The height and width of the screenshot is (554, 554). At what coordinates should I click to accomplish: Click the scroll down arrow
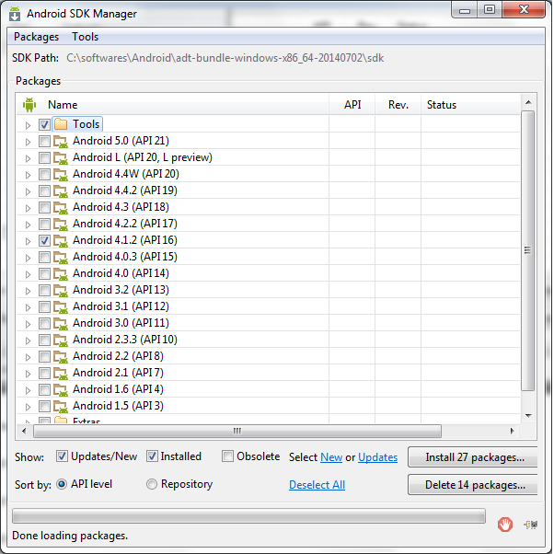click(528, 416)
